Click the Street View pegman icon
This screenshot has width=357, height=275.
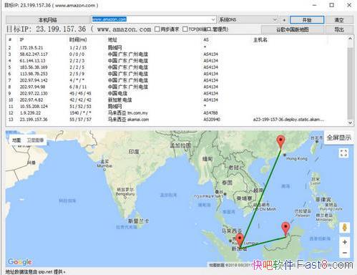pyautogui.click(x=344, y=228)
